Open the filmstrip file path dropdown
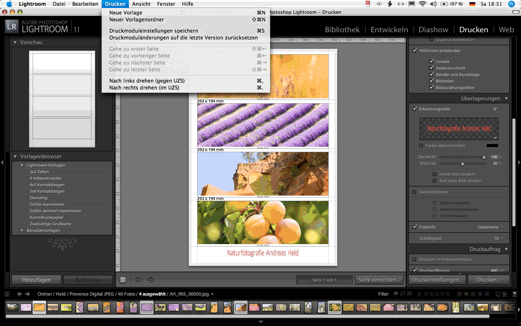The width and height of the screenshot is (521, 326). pos(212,294)
